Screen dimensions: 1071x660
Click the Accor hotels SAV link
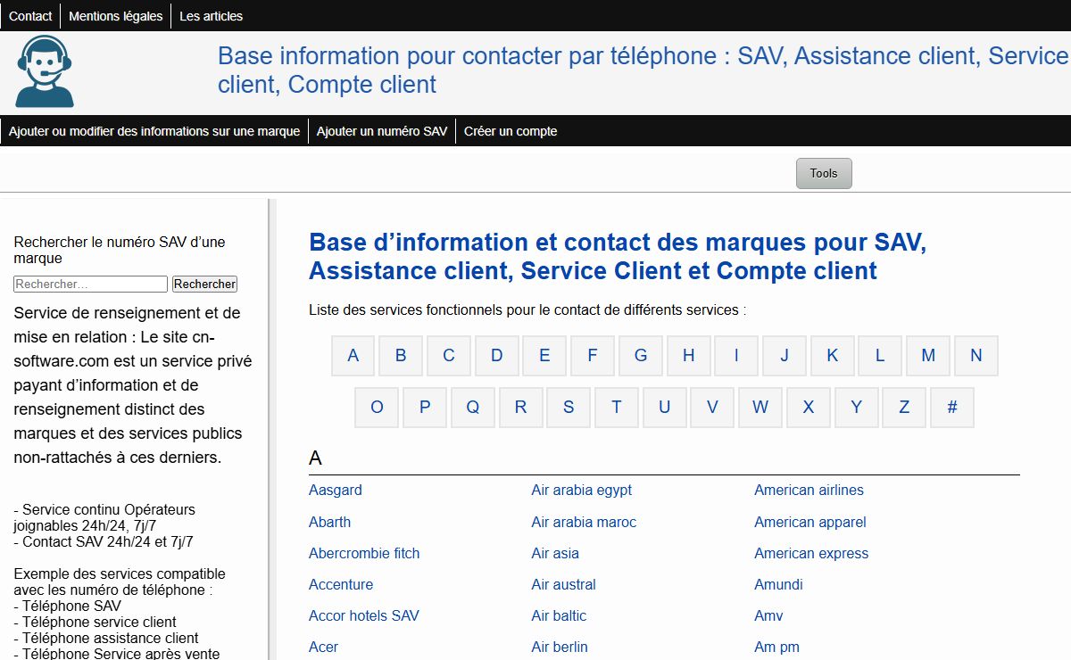[x=363, y=615]
